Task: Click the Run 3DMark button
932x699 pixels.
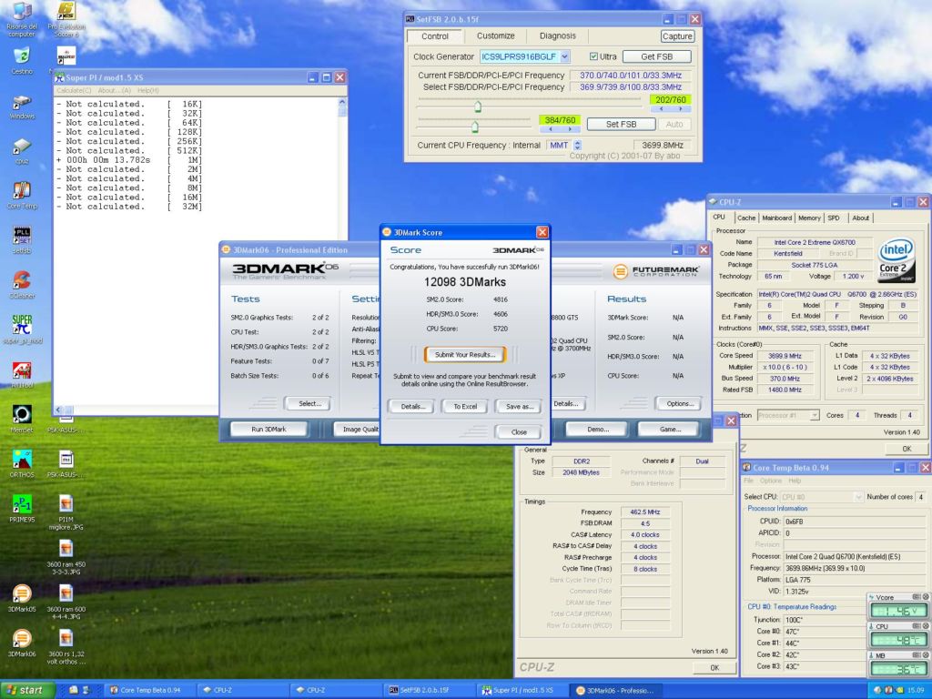Action: tap(268, 430)
